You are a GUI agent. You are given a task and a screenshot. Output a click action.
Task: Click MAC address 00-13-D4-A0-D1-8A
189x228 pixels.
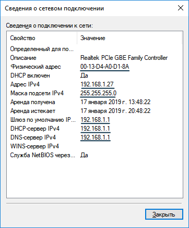tap(104, 67)
